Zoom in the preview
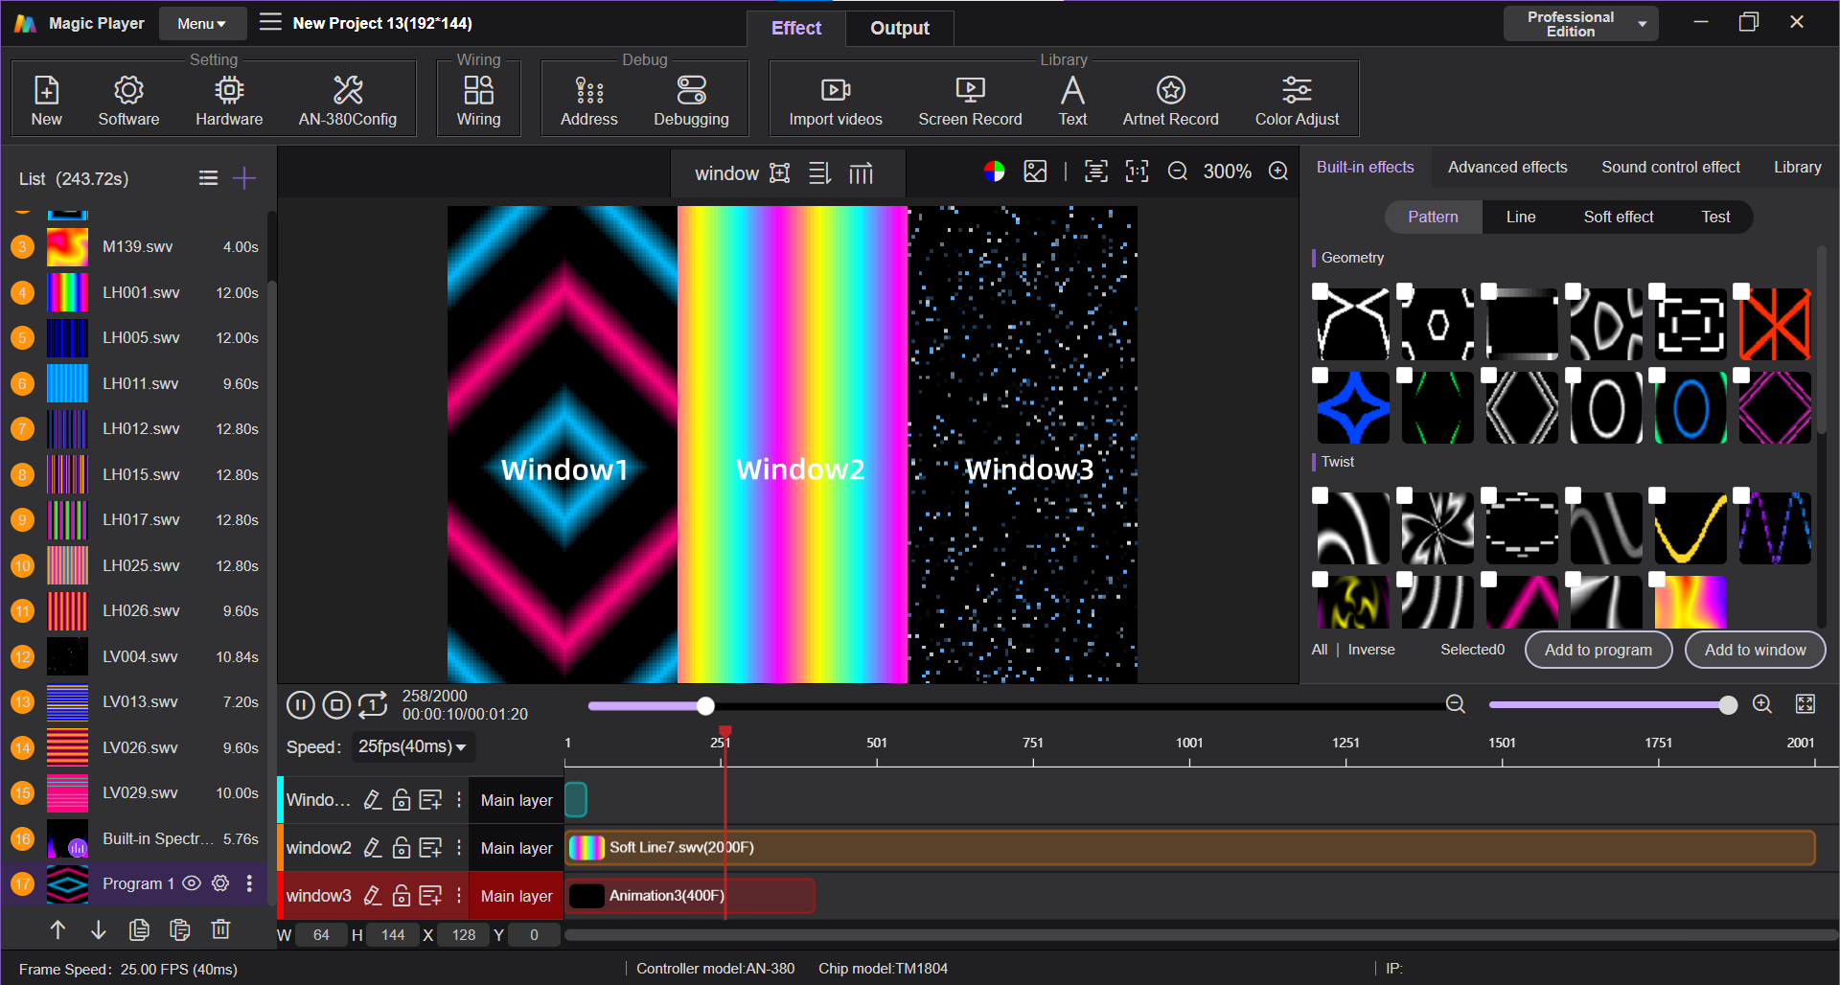 click(x=1278, y=172)
